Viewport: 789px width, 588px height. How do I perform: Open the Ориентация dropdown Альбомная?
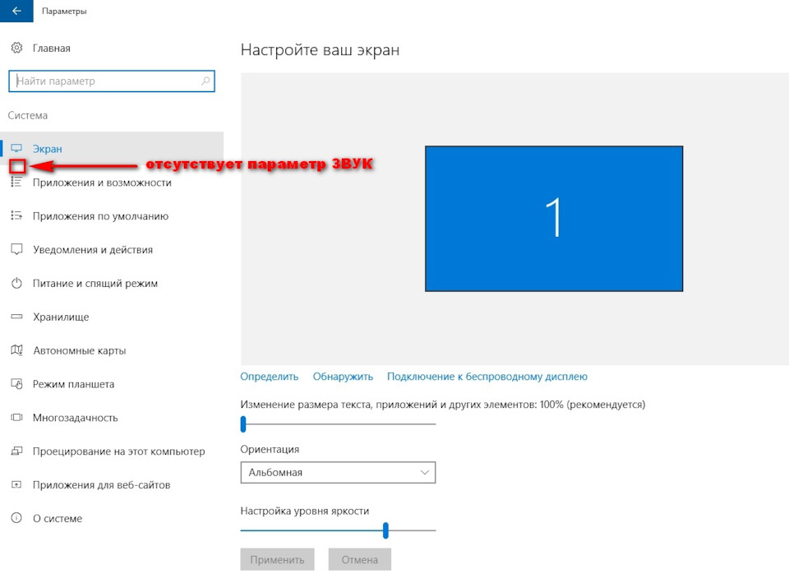pos(338,472)
